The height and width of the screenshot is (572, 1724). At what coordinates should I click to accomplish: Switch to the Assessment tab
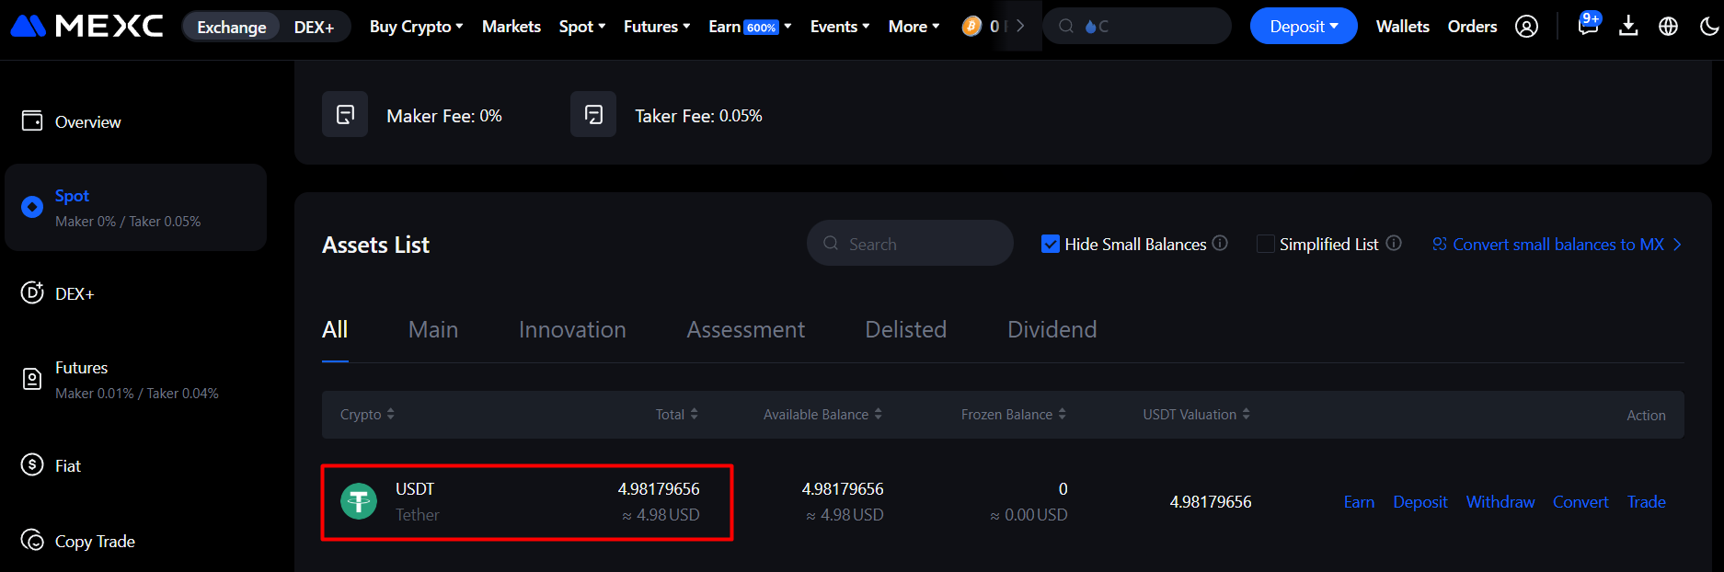[746, 329]
